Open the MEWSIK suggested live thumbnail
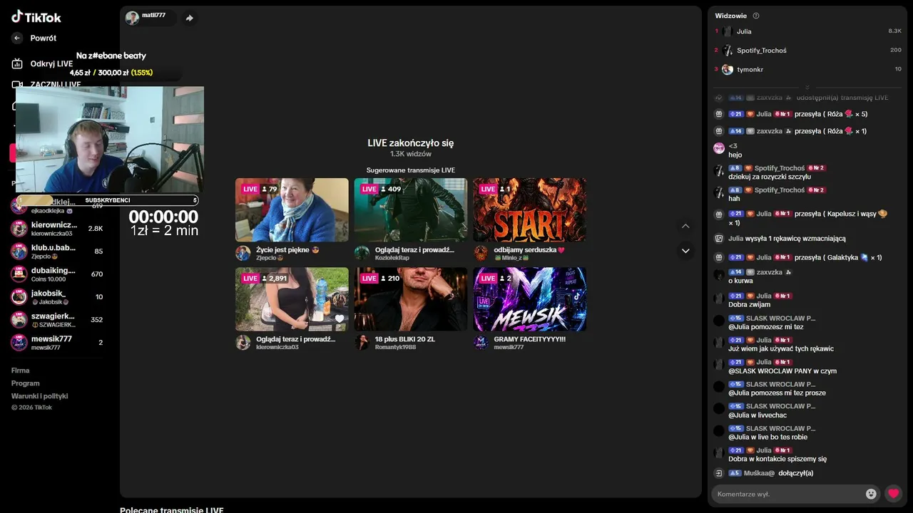Image resolution: width=913 pixels, height=513 pixels. point(530,299)
